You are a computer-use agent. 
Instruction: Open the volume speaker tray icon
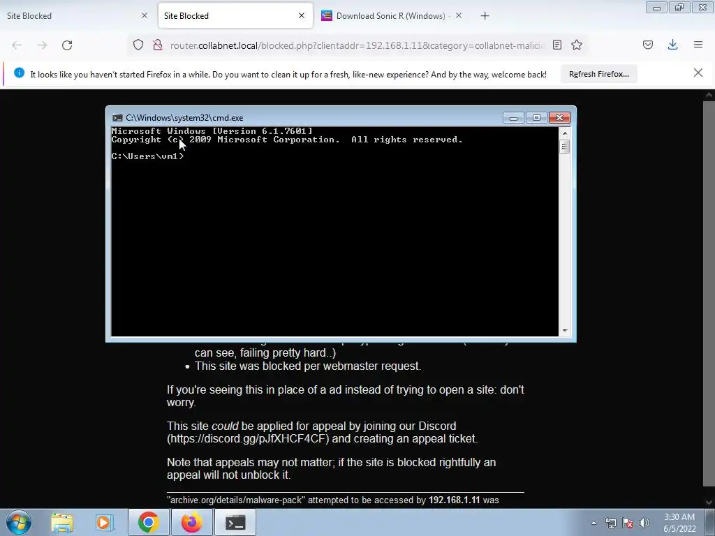coord(644,523)
